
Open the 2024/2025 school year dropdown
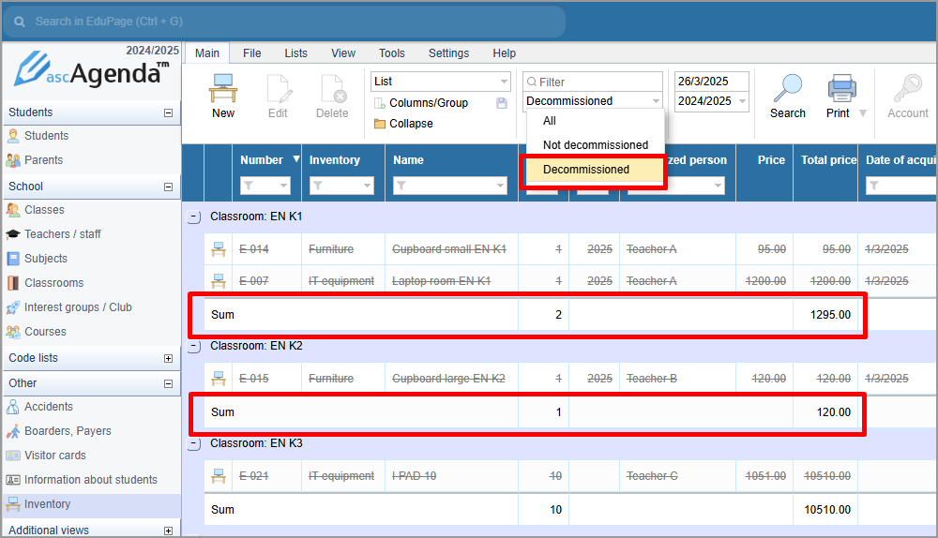[712, 101]
